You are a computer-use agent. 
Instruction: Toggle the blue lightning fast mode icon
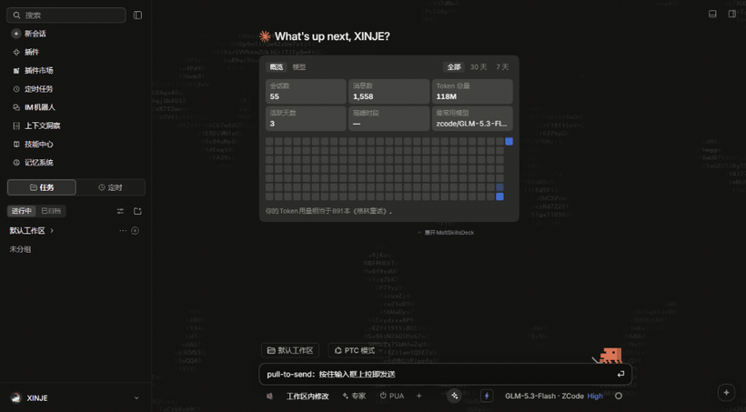point(487,396)
